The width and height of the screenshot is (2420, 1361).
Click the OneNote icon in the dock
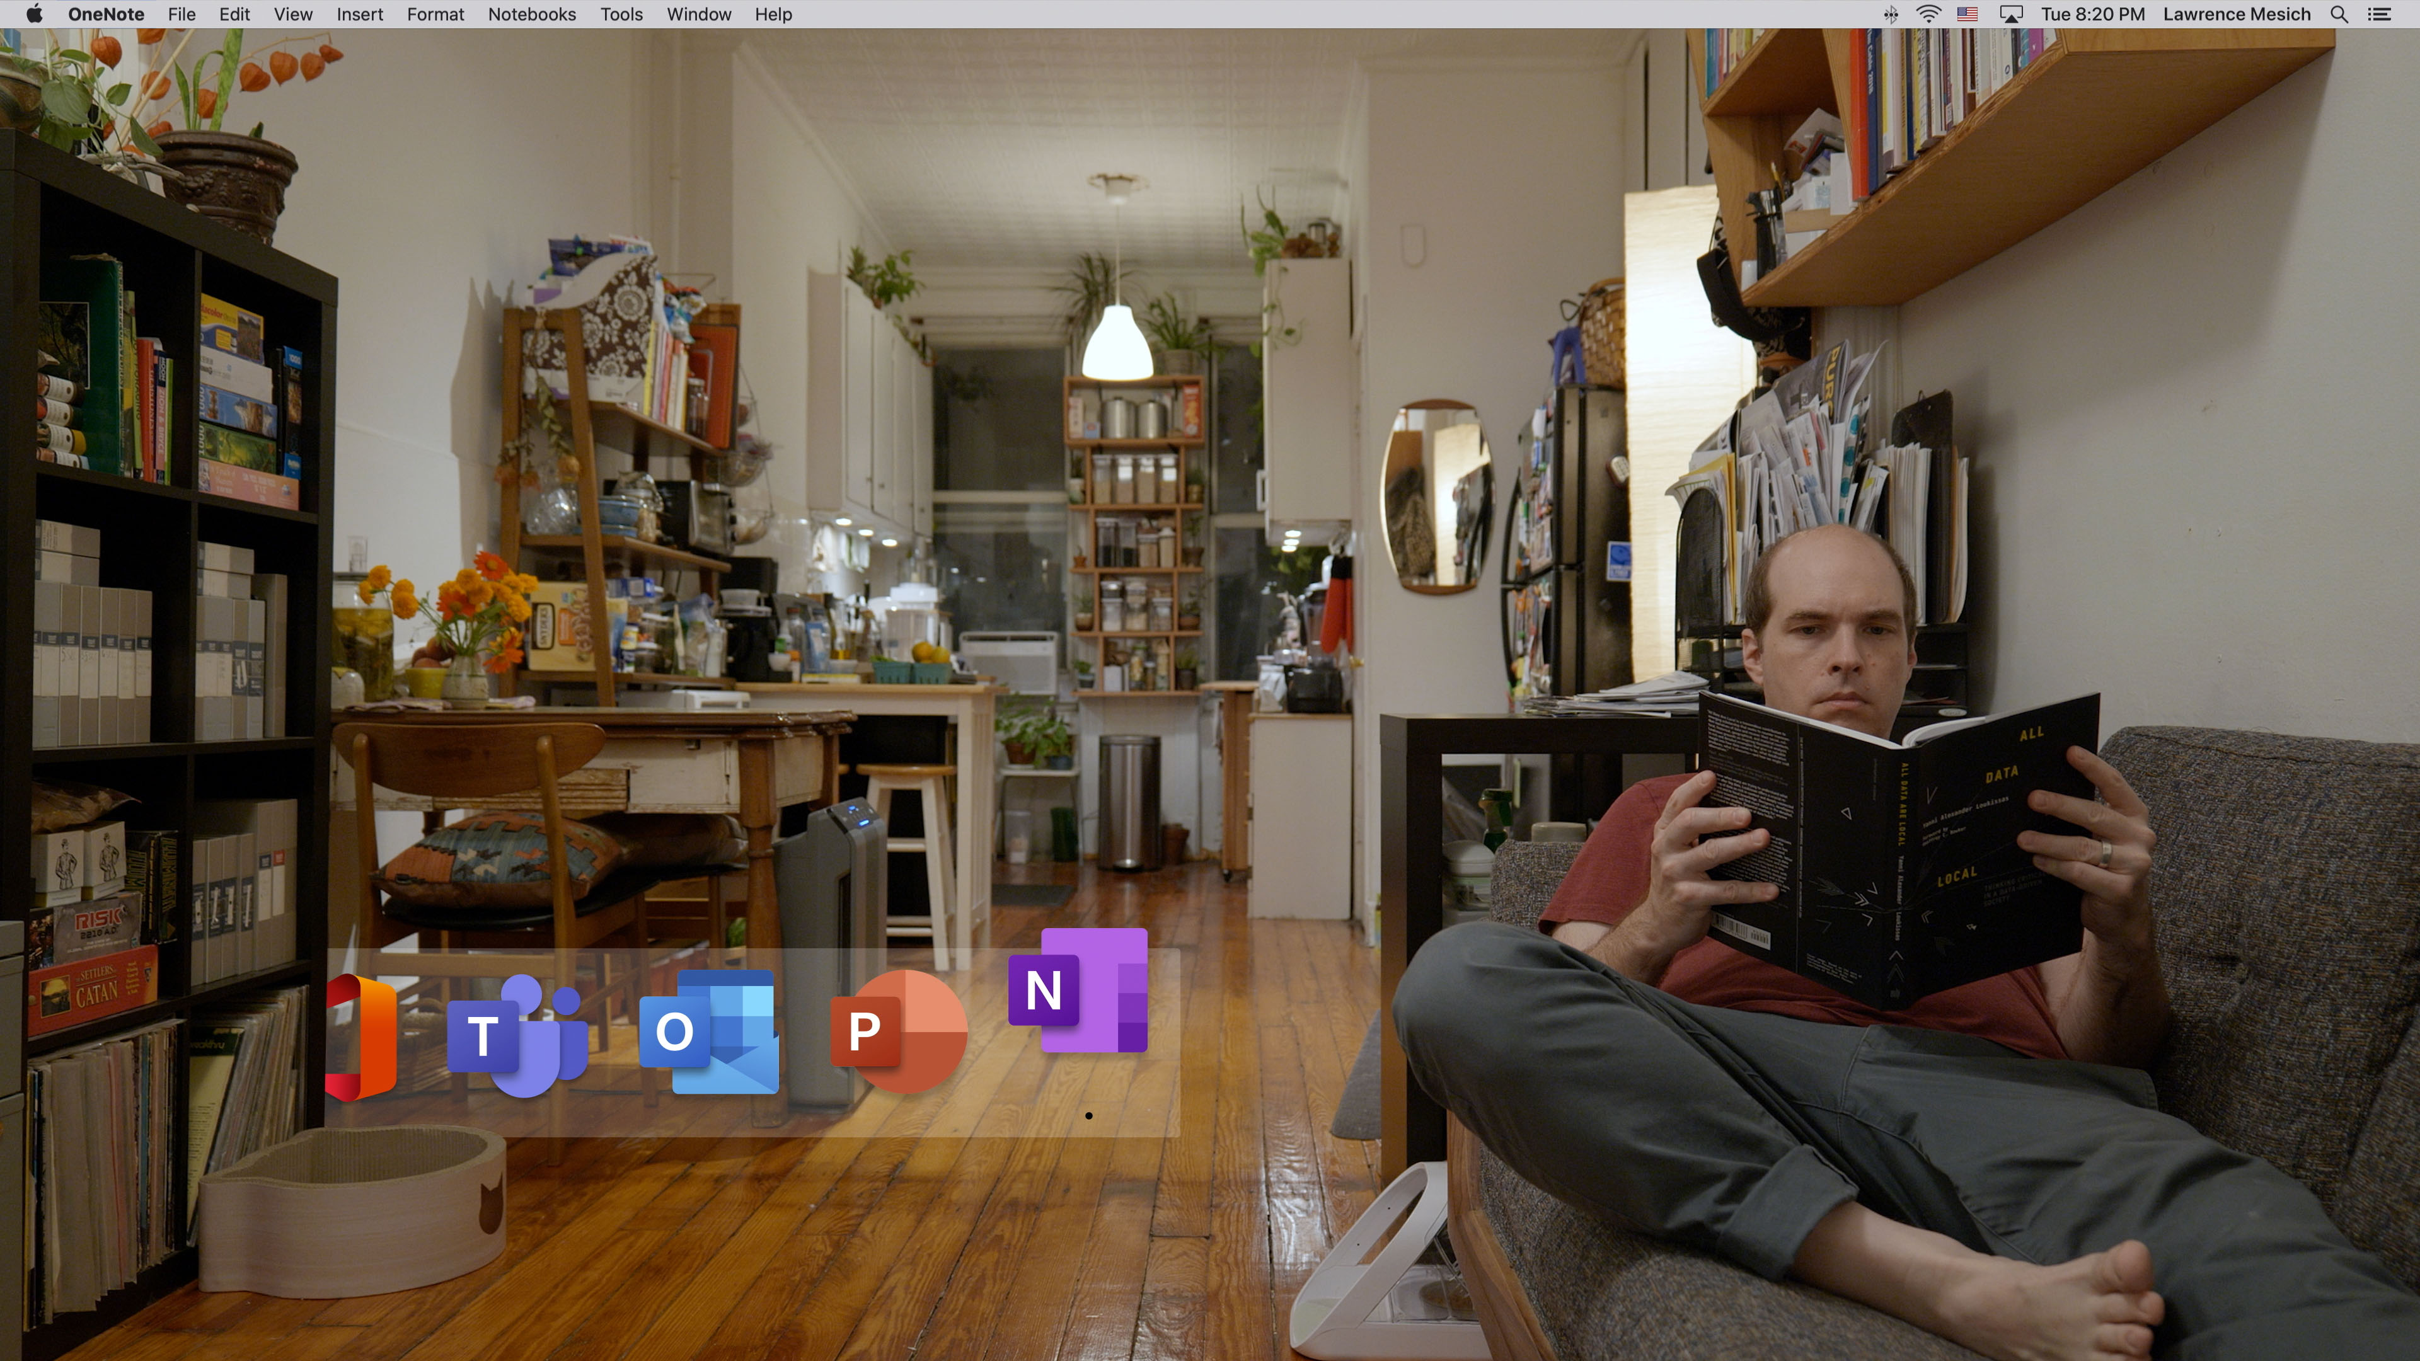pos(1078,991)
